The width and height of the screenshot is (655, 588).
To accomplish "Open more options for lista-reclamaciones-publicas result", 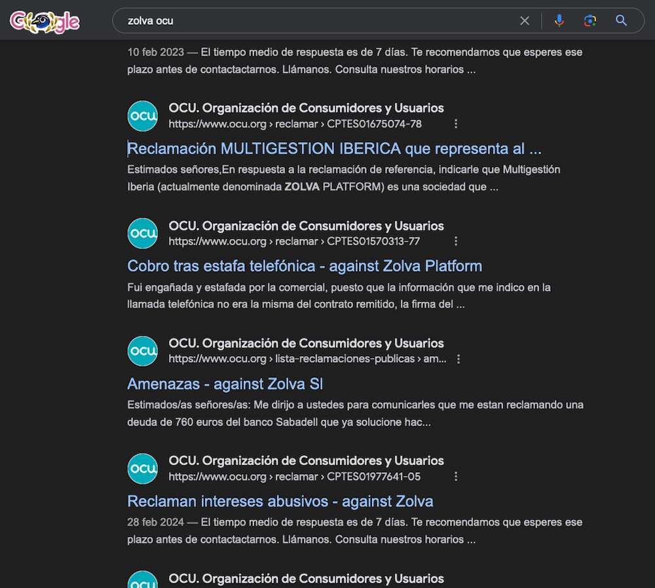I will pos(458,359).
